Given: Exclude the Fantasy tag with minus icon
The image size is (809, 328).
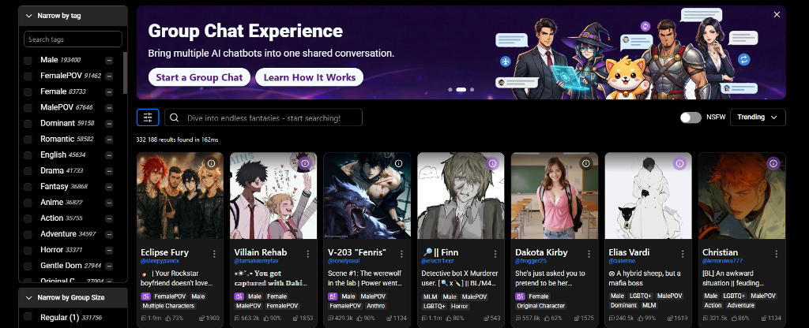Looking at the screenshot, I should (x=109, y=187).
